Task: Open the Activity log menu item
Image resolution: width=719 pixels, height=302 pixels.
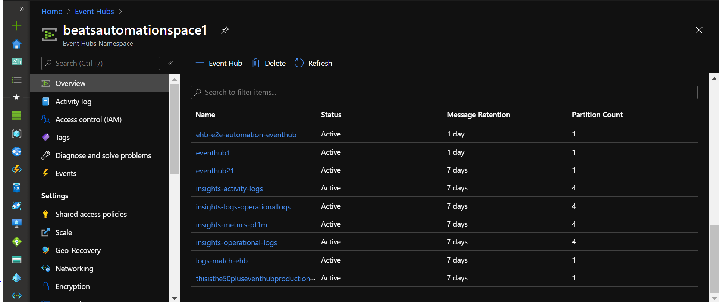Action: (x=73, y=102)
